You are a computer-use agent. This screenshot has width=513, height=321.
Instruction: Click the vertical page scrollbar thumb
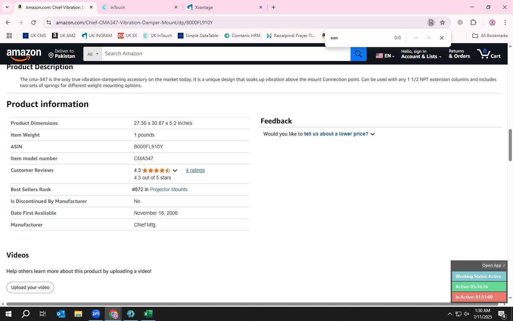pos(510,145)
